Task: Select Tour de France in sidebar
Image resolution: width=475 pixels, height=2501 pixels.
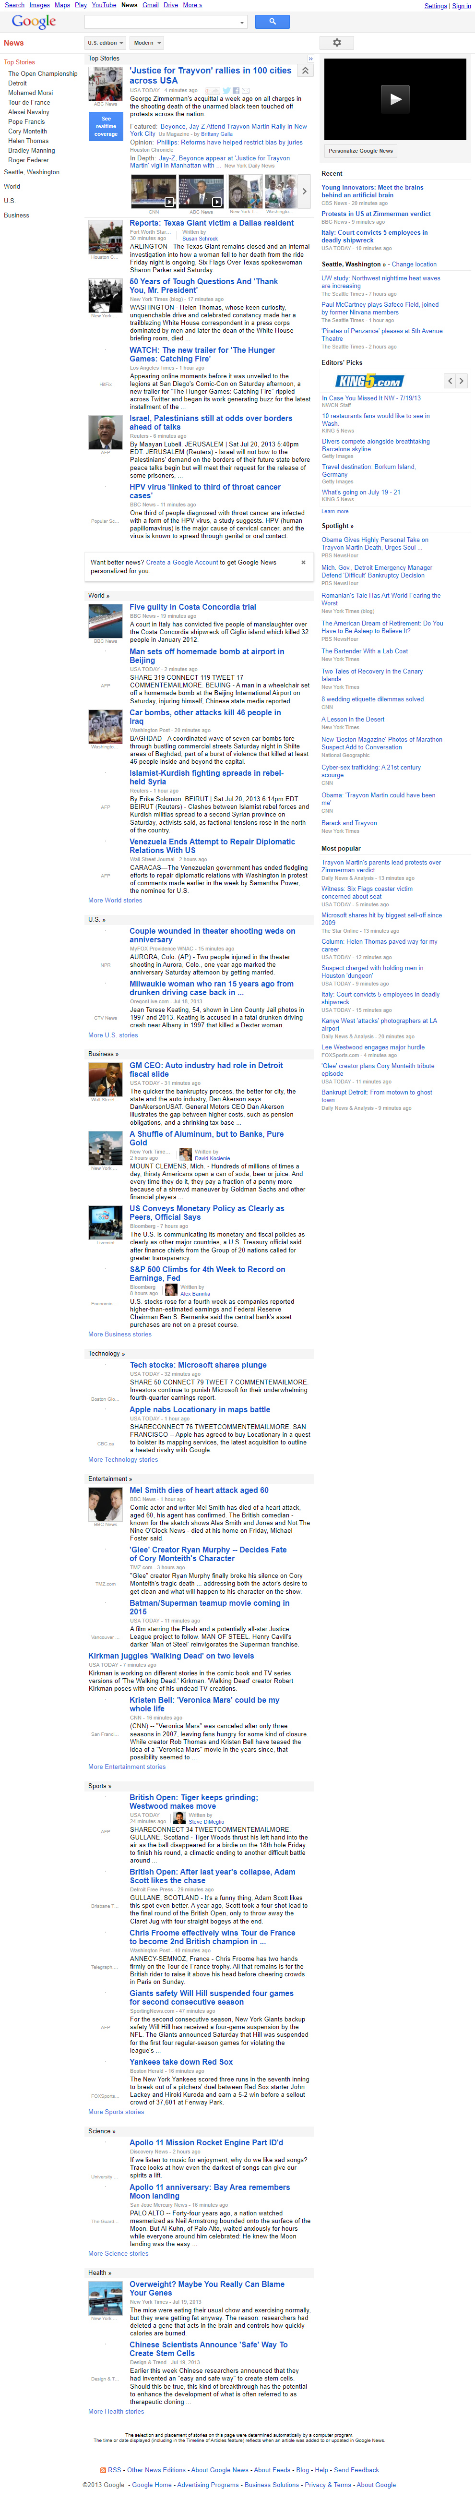Action: point(29,102)
